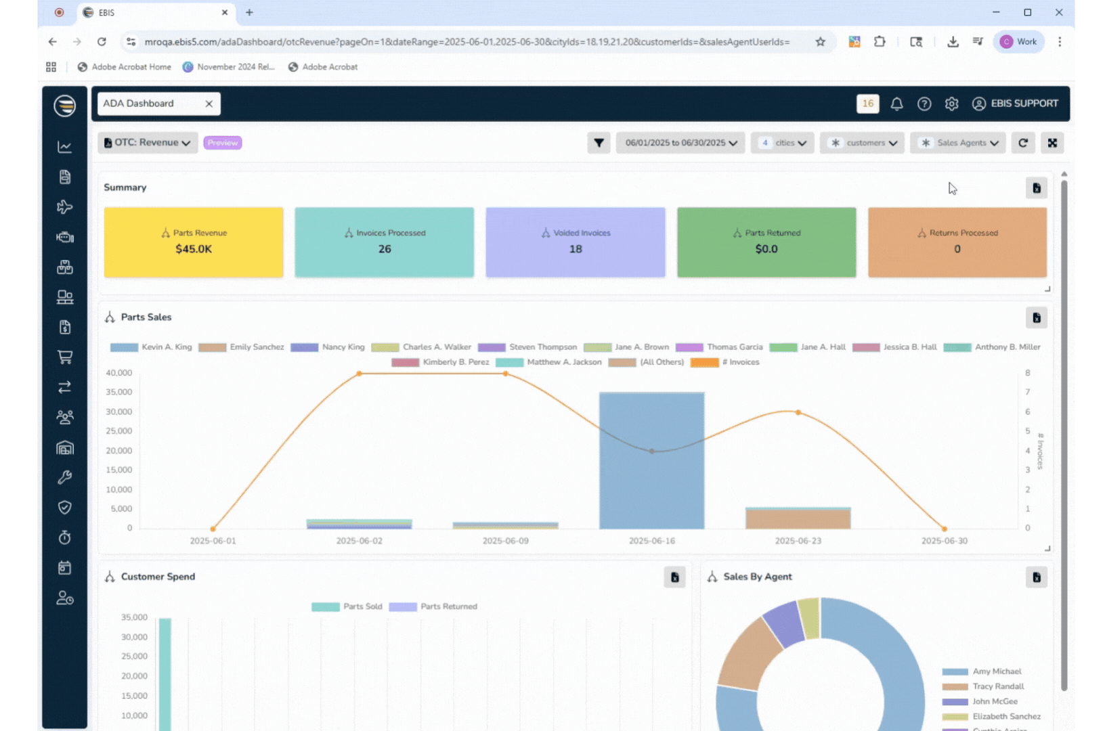Click the yellow Parts Revenue card
Image resolution: width=1105 pixels, height=731 pixels.
[x=194, y=242]
